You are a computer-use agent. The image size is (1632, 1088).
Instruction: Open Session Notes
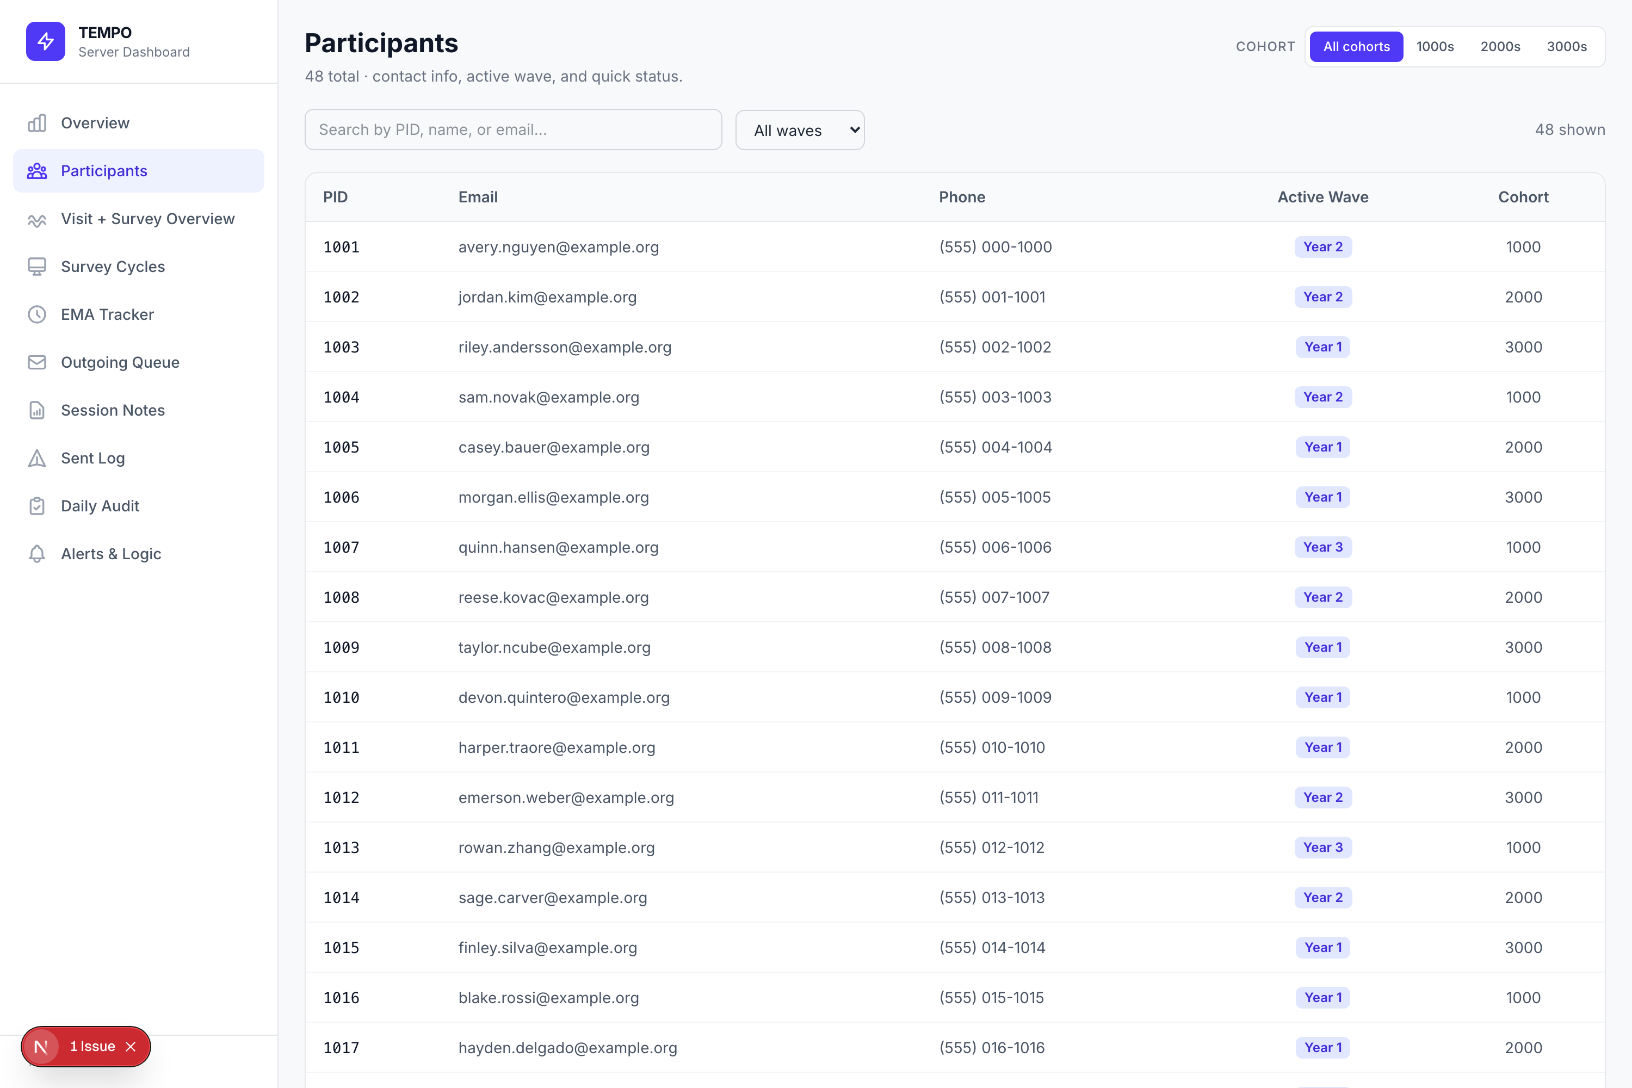click(x=139, y=410)
